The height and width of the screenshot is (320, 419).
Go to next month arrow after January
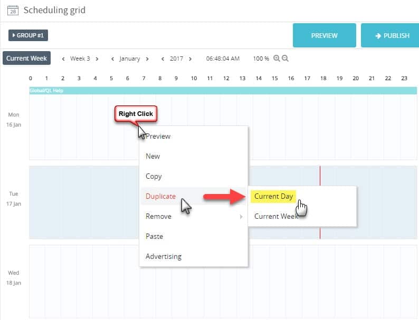[147, 59]
